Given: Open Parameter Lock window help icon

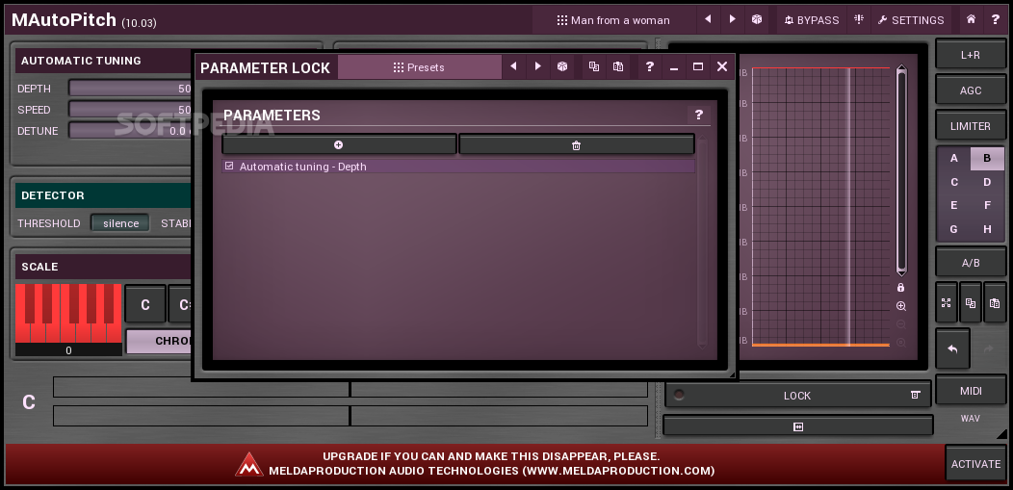Looking at the screenshot, I should (649, 66).
